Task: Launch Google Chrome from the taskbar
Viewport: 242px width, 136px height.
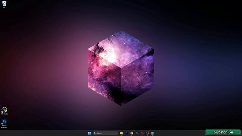Action: [x=132, y=133]
